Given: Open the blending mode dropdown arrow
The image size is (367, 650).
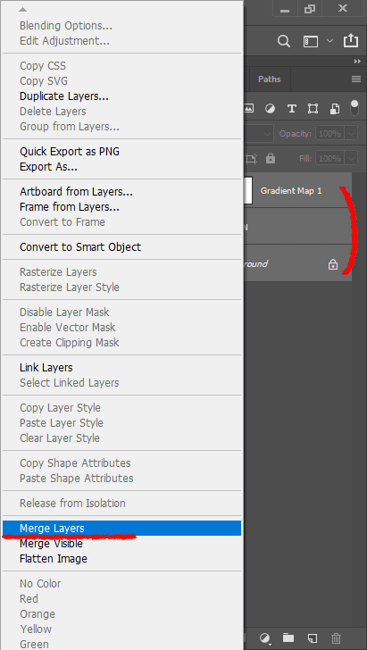Looking at the screenshot, I should [268, 134].
